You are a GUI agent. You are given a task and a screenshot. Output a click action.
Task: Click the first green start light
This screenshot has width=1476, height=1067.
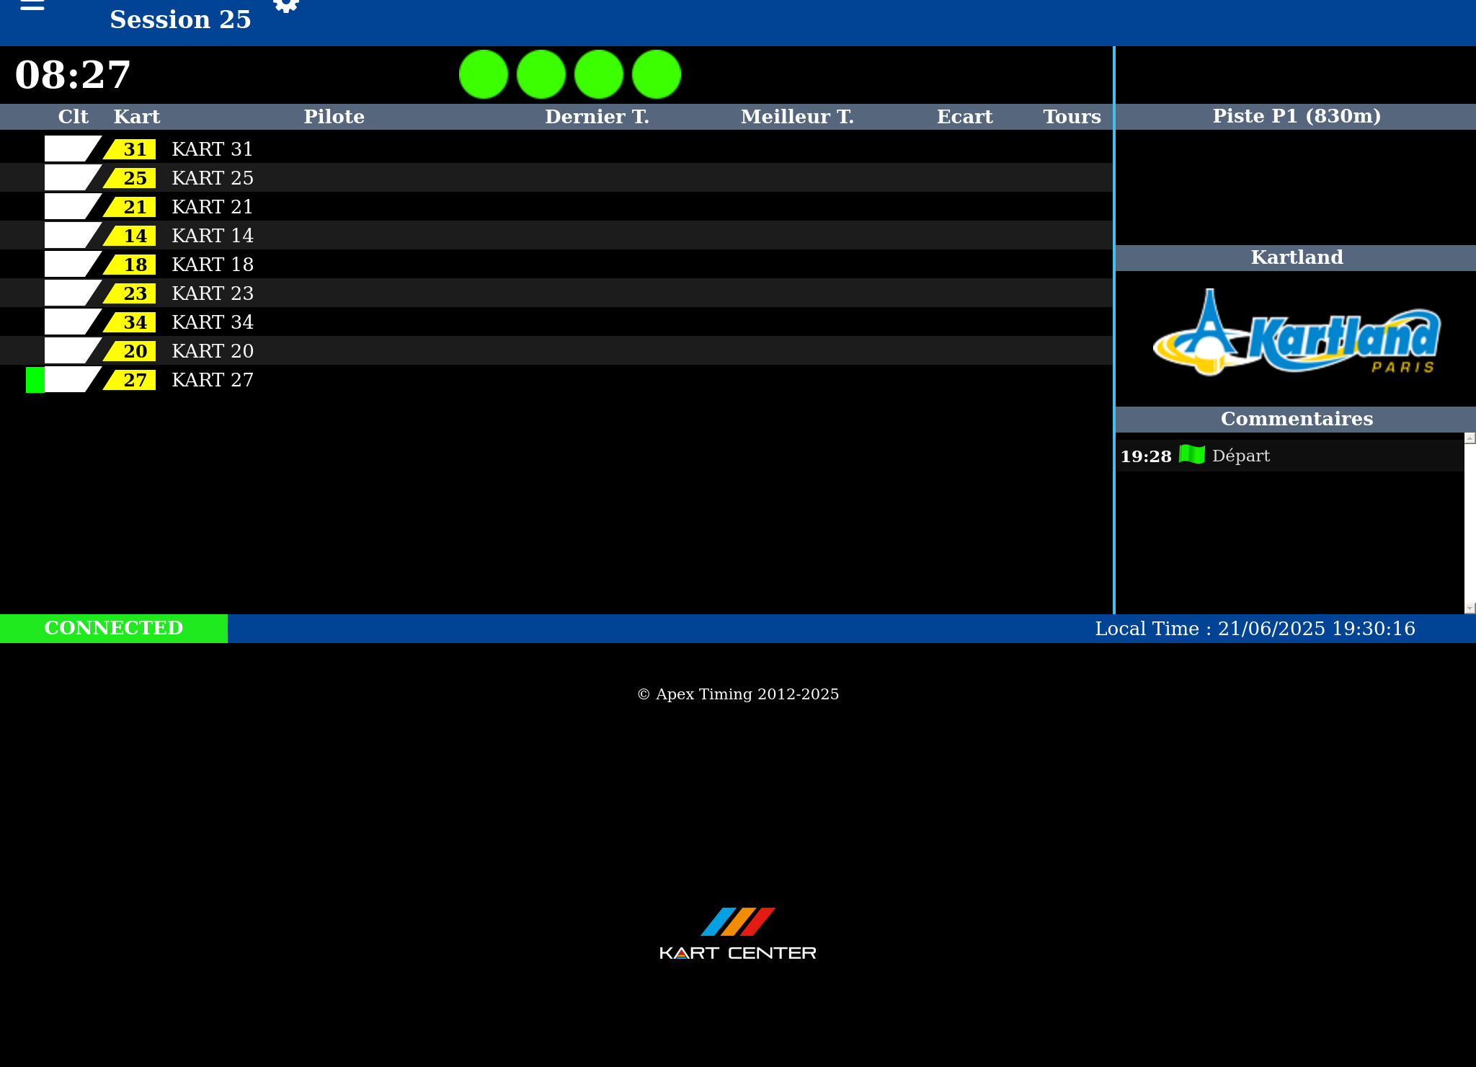484,74
